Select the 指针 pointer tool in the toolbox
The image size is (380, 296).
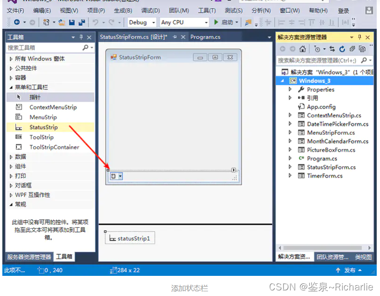[x=50, y=97]
